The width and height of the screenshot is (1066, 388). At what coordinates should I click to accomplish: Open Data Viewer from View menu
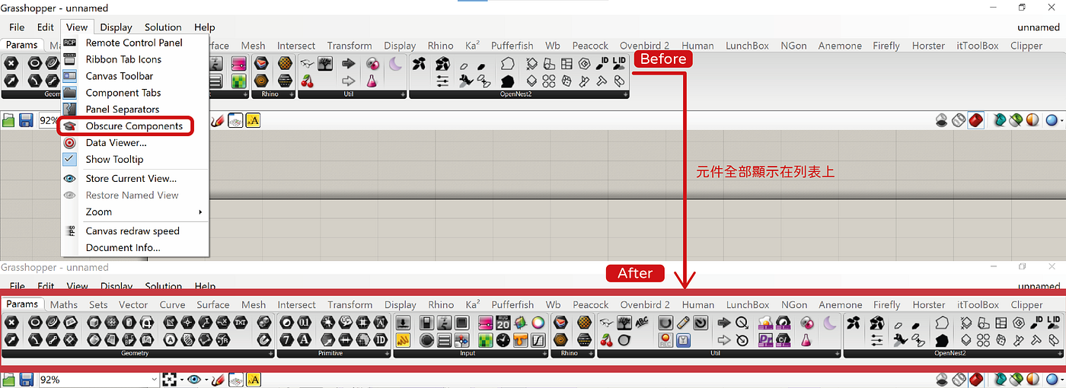point(116,143)
